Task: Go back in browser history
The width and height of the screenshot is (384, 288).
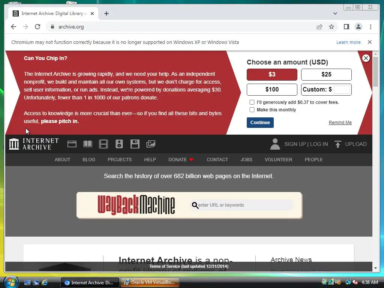Action: click(13, 27)
